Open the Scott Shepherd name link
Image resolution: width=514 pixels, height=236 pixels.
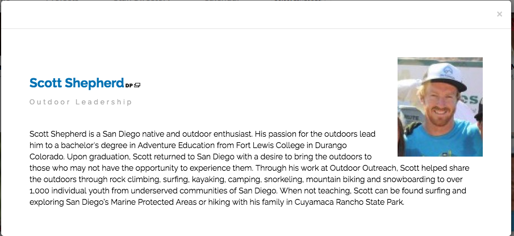click(x=76, y=83)
